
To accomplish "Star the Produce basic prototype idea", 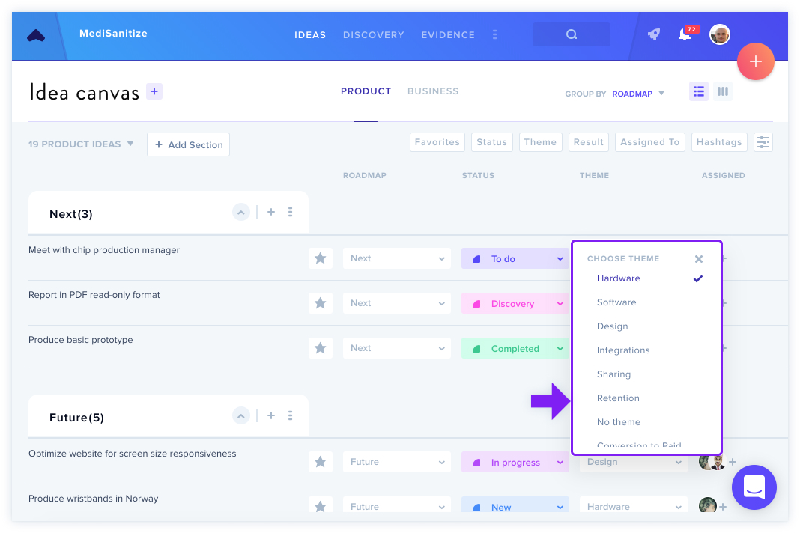I will click(321, 348).
